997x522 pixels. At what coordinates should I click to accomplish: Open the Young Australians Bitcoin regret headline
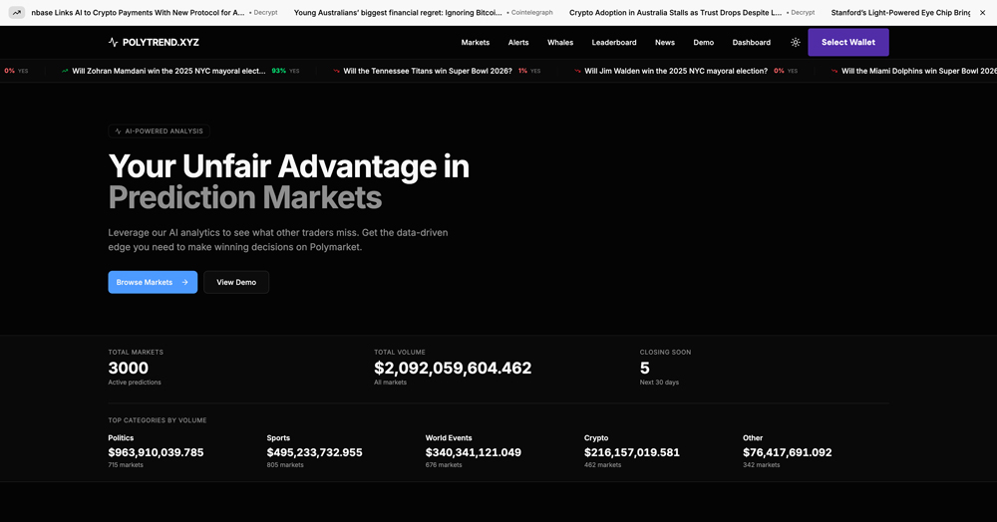[398, 13]
